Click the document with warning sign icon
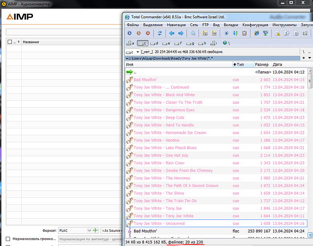Viewport: 313px width, 246px height. [278, 33]
